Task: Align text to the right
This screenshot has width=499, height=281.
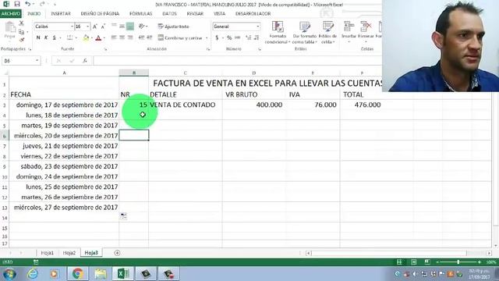Action: [130, 38]
